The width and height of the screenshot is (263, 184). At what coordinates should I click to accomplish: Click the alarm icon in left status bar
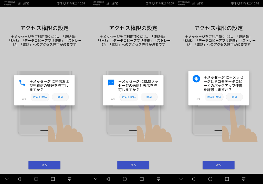point(58,3)
